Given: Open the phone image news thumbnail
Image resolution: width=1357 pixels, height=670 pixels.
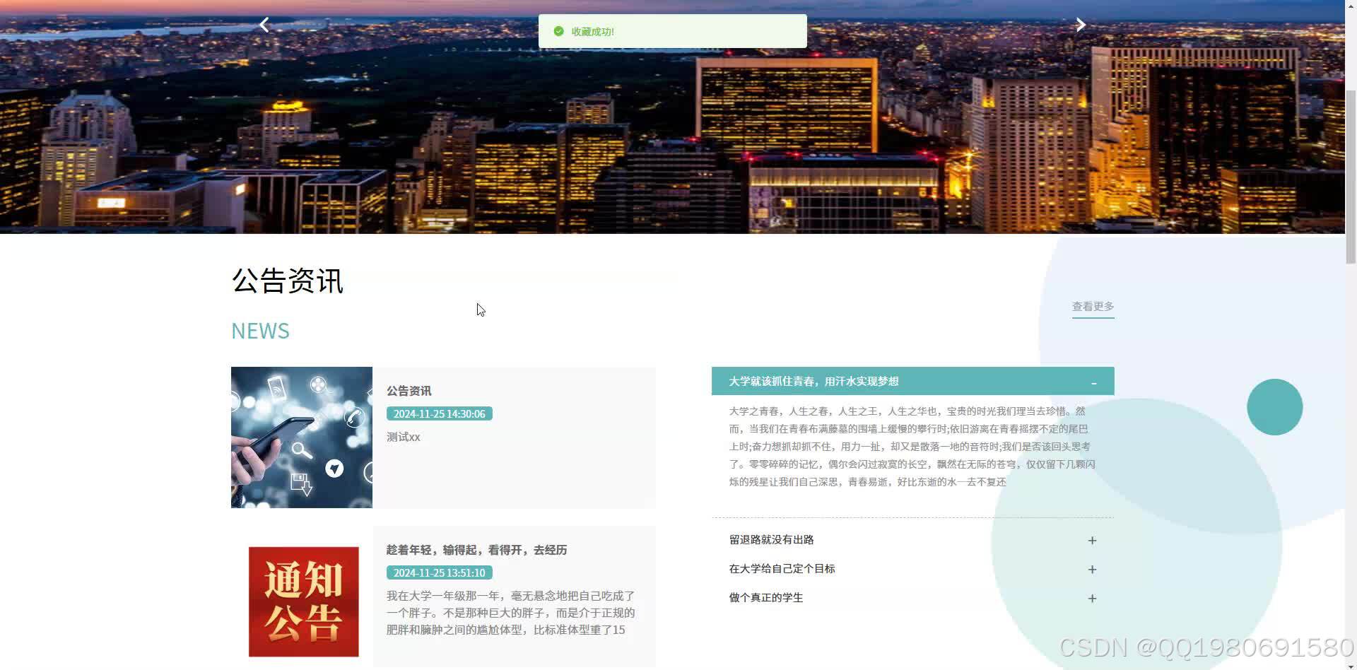Looking at the screenshot, I should tap(302, 437).
